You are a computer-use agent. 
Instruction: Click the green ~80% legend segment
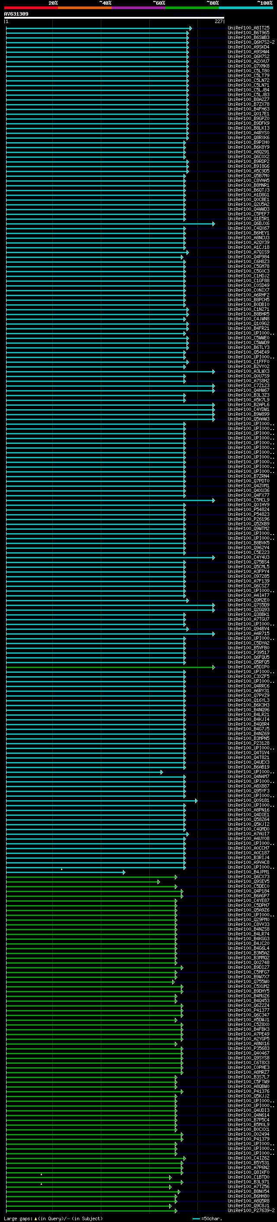coord(192,8)
